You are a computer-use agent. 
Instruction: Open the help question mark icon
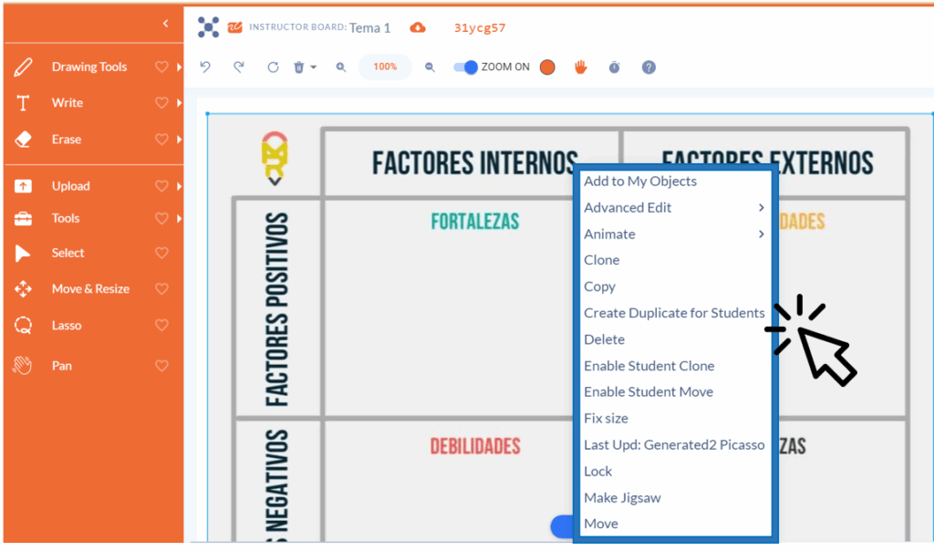coord(649,67)
